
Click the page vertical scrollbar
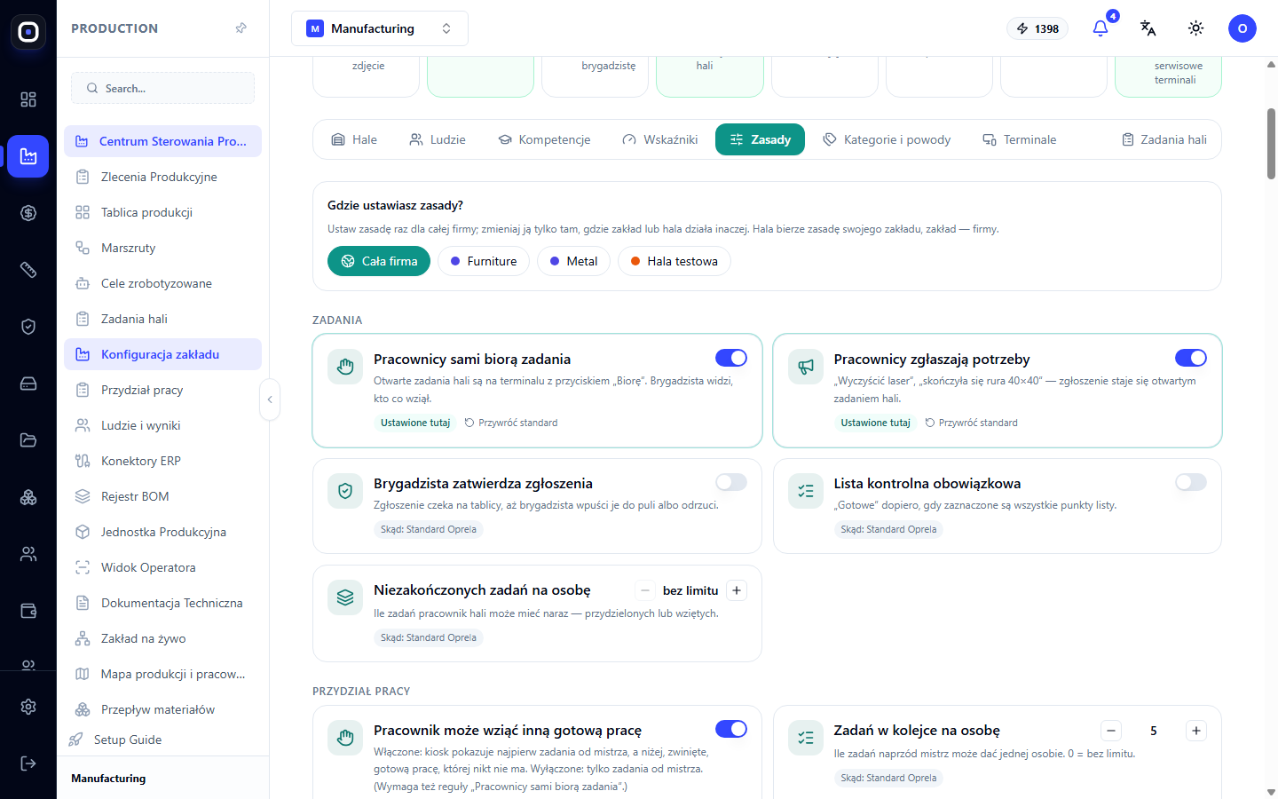[1271, 144]
